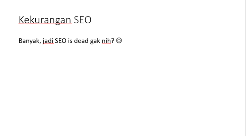Click the underlined word "nih"
Viewport: 246px width, 136px height.
[x=106, y=41]
